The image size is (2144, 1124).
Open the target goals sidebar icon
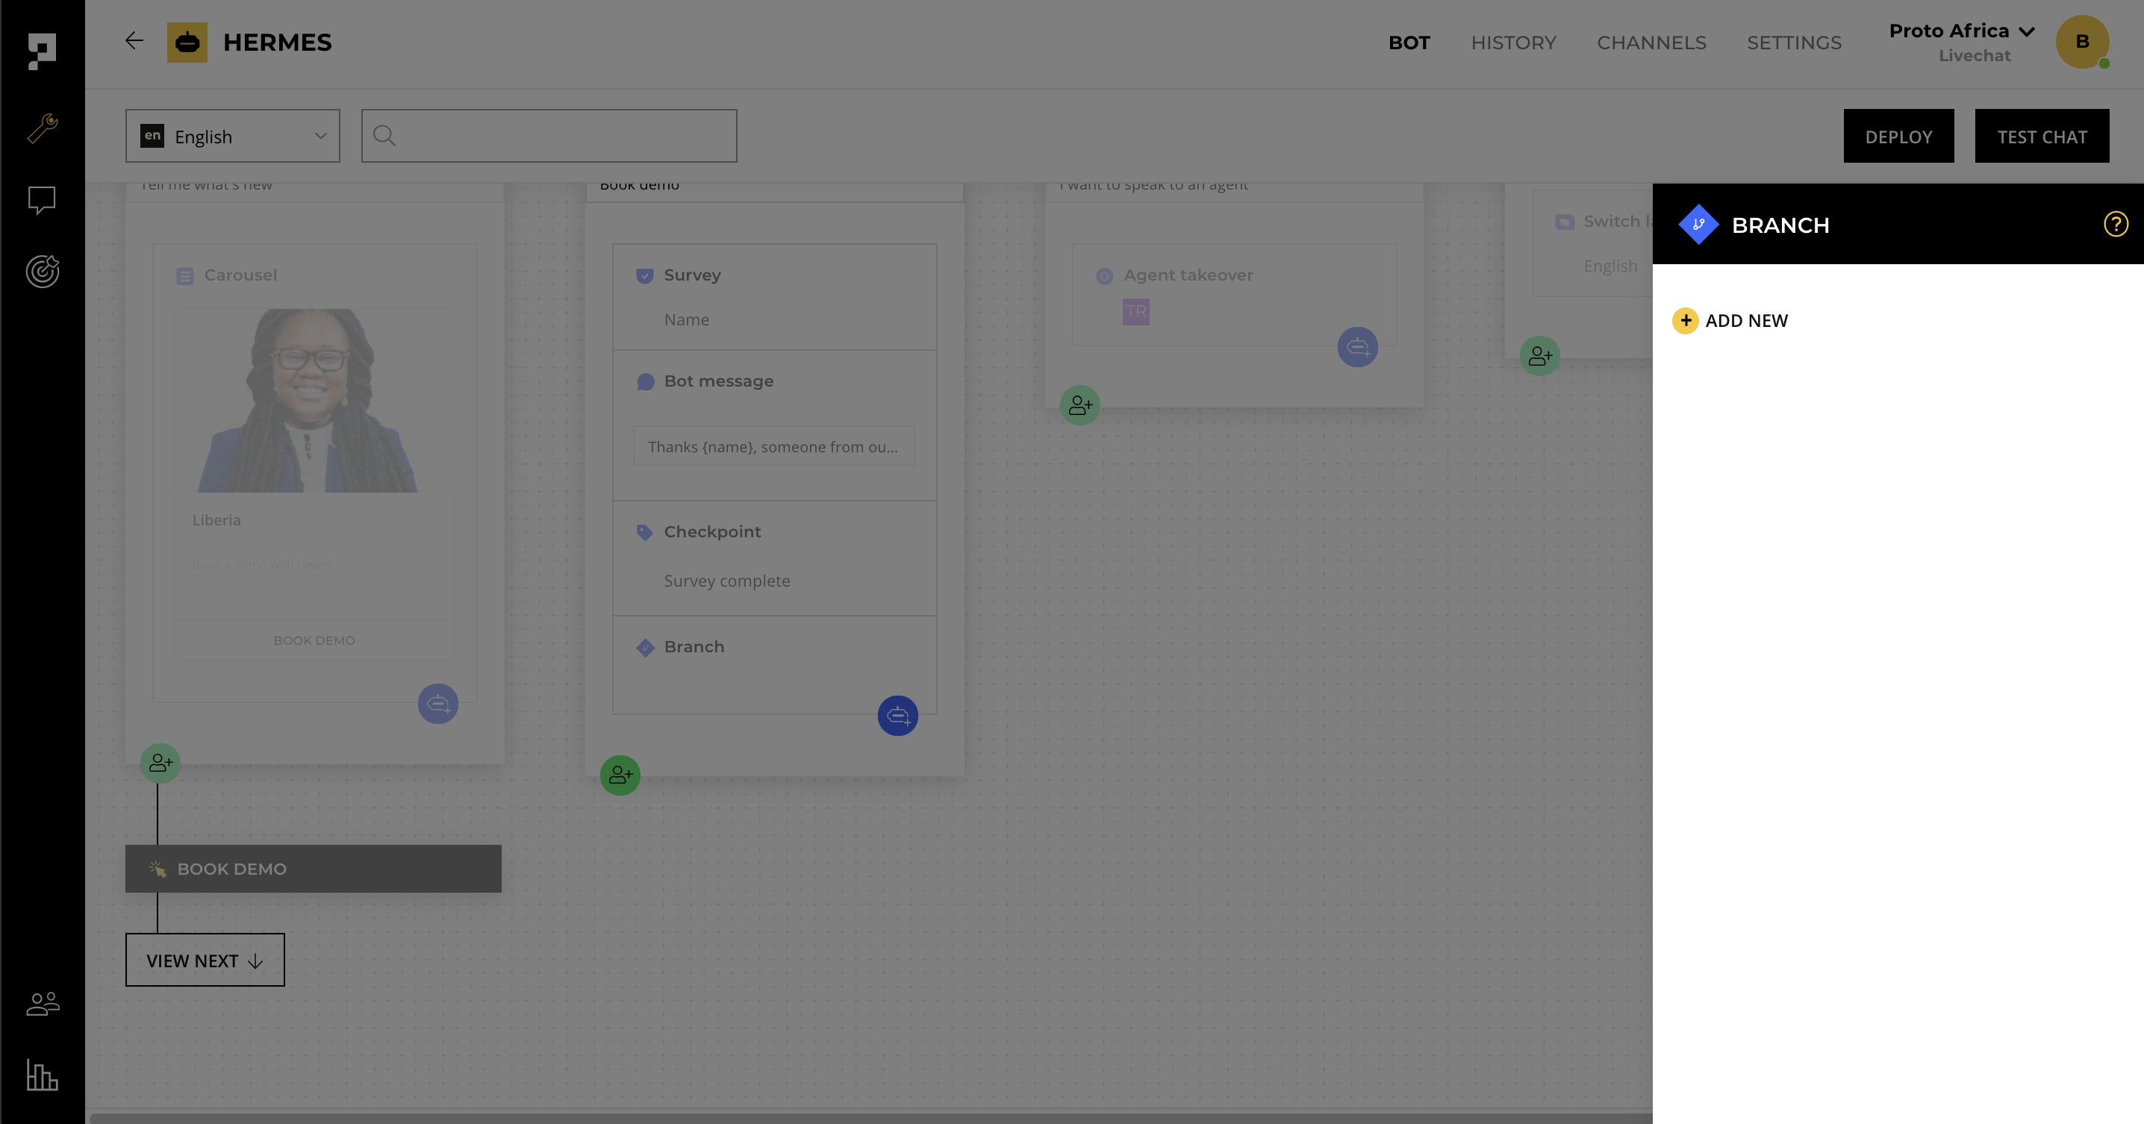(42, 271)
